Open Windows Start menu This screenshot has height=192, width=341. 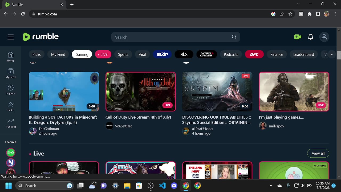point(9,186)
